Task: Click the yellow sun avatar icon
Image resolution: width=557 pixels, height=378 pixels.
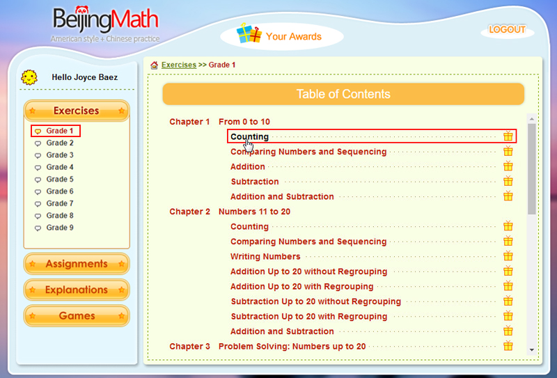Action: [x=29, y=77]
